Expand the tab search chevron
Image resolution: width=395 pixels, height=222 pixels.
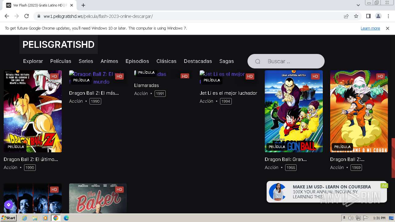point(358,5)
